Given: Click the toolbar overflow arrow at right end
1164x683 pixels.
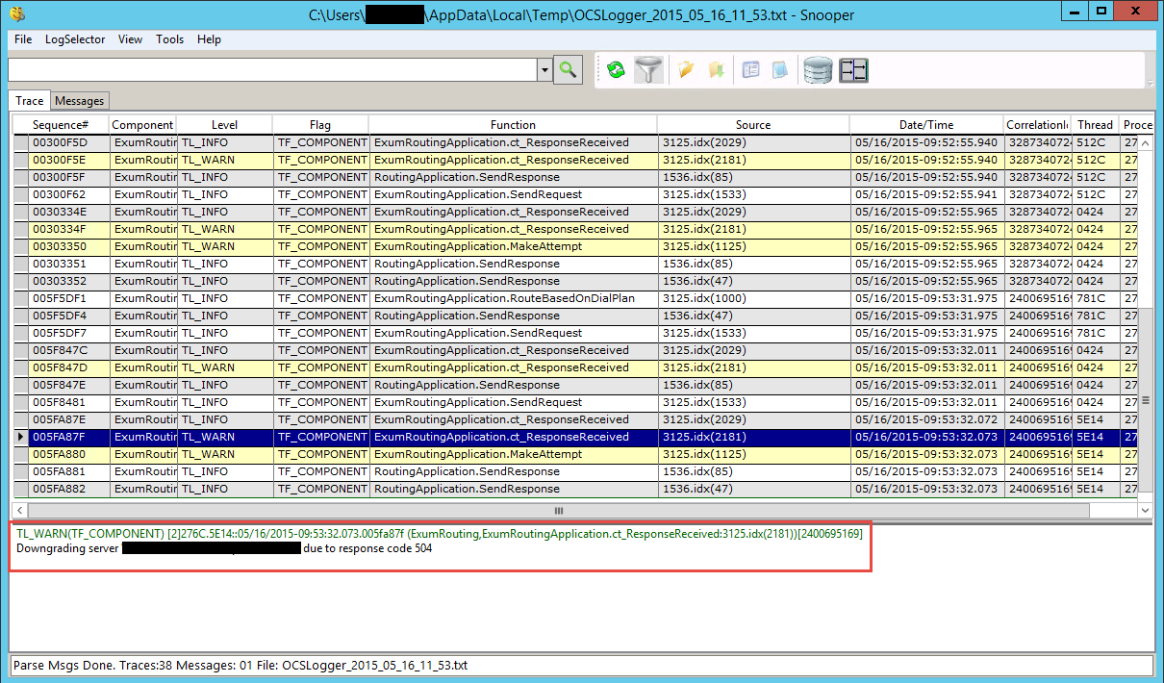Looking at the screenshot, I should tap(1150, 84).
